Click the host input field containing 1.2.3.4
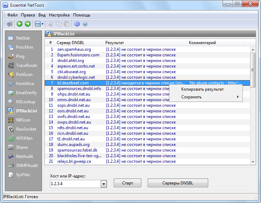Screen dimensions: 261x203 pos(76,184)
